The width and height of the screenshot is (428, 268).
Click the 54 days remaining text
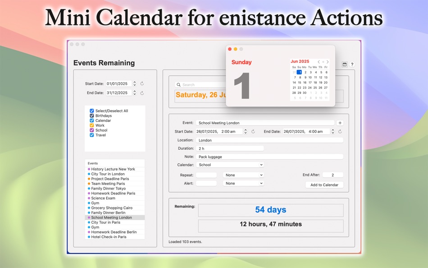coord(270,210)
